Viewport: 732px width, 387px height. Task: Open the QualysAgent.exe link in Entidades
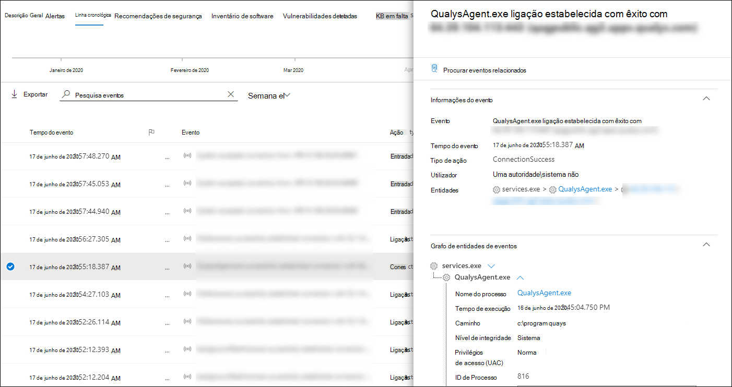pyautogui.click(x=585, y=189)
